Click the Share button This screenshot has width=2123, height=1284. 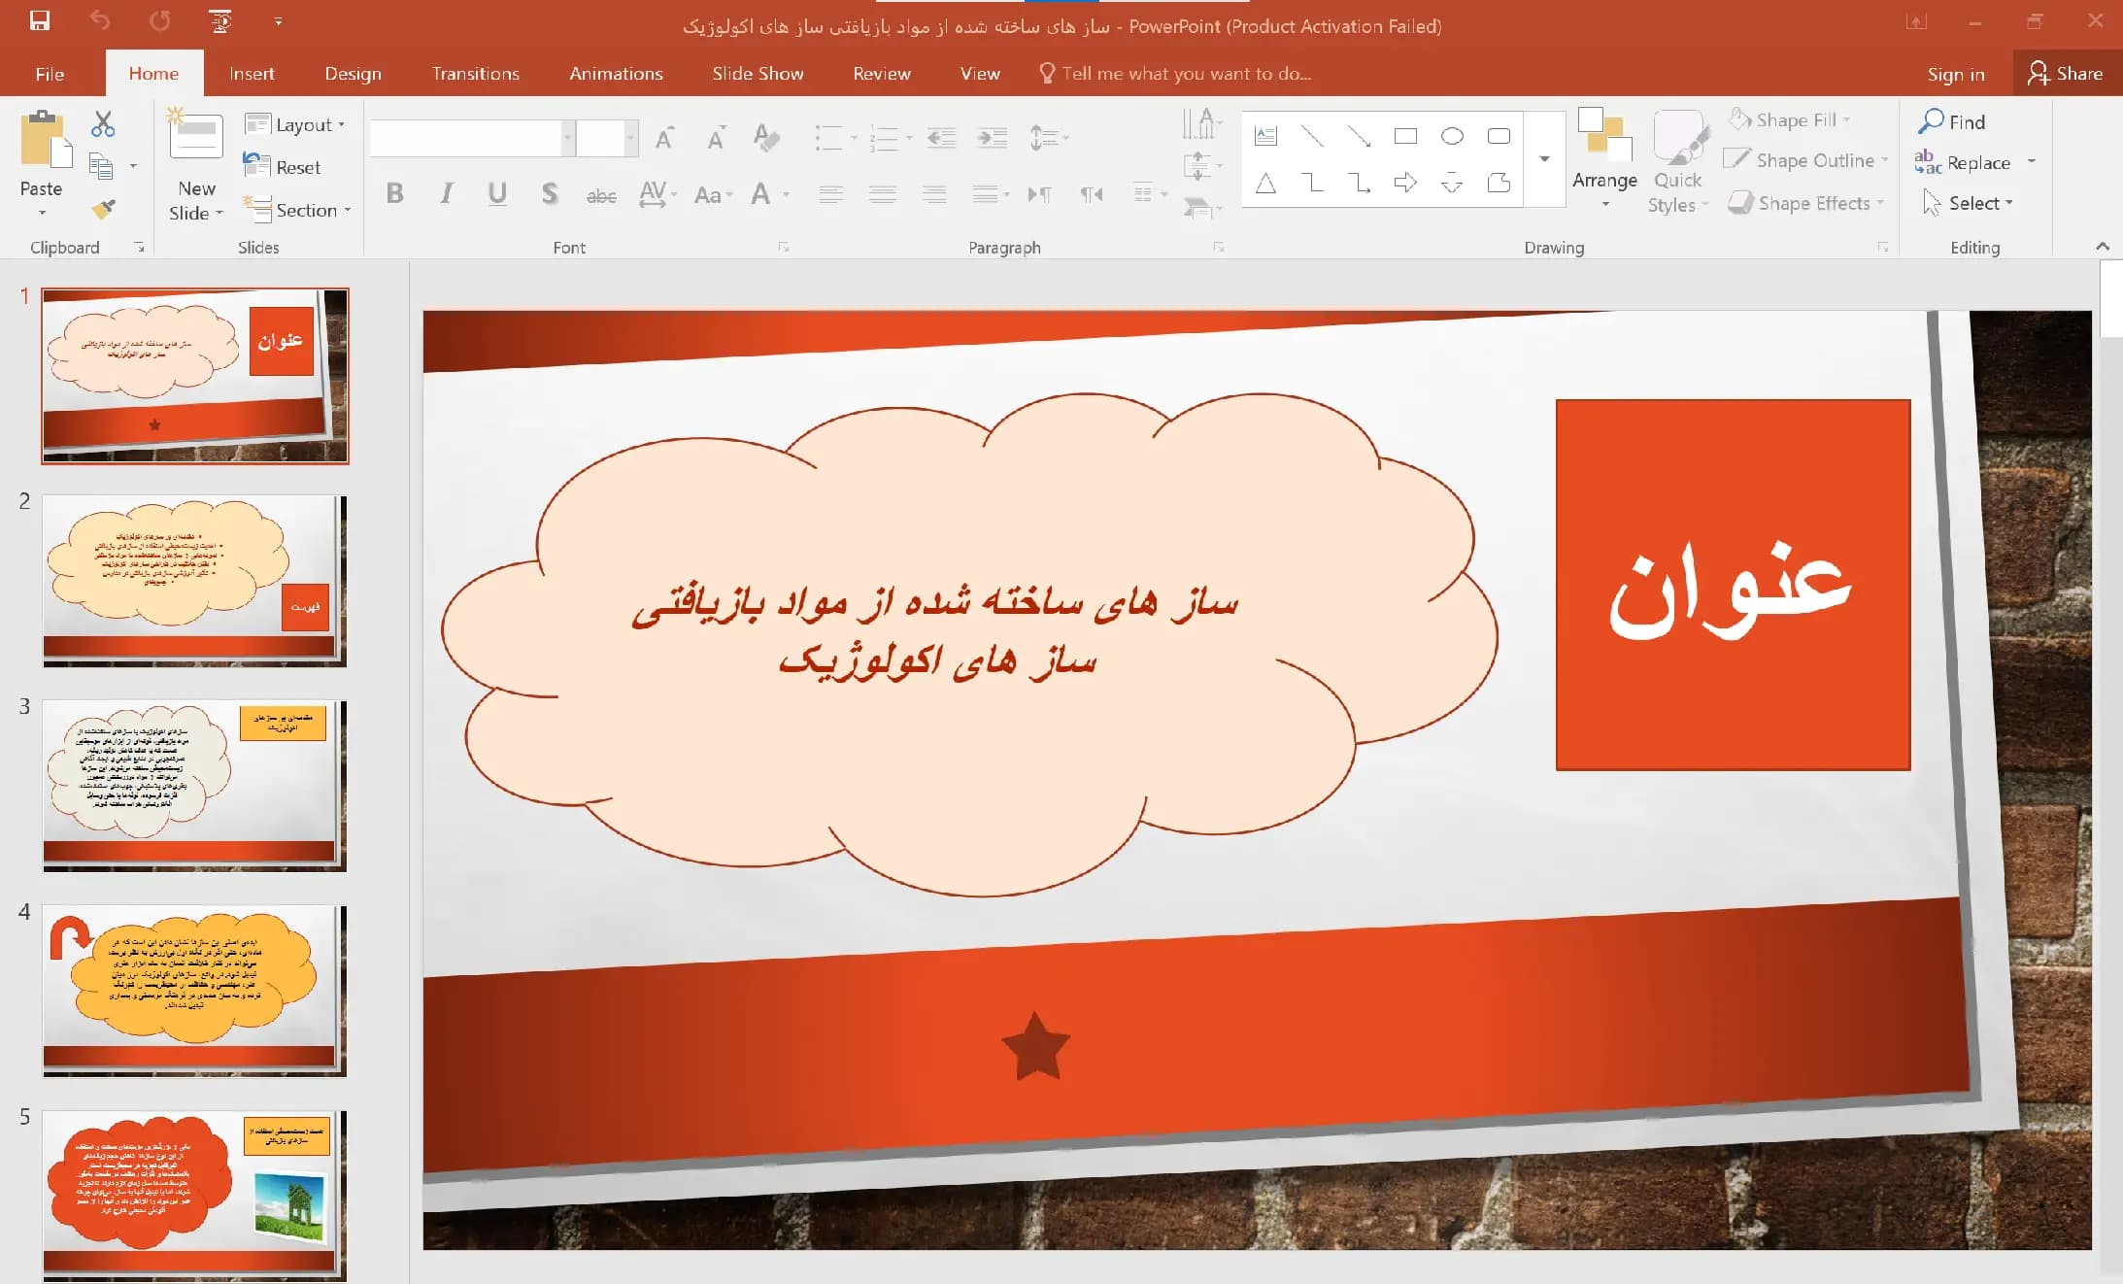click(2066, 74)
